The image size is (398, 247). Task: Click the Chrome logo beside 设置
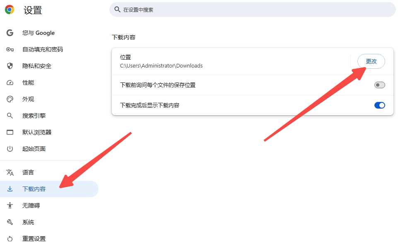pos(10,10)
